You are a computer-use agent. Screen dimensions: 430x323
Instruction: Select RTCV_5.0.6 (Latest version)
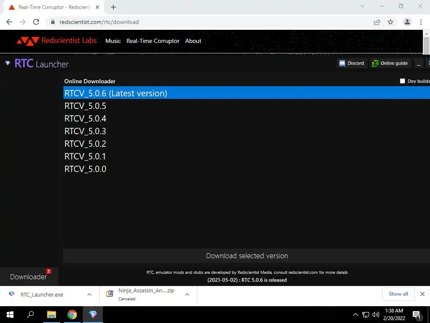pyautogui.click(x=246, y=93)
